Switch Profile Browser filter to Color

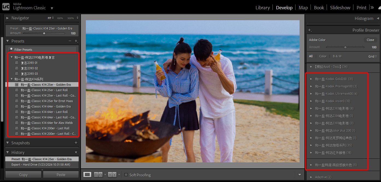tap(323, 56)
